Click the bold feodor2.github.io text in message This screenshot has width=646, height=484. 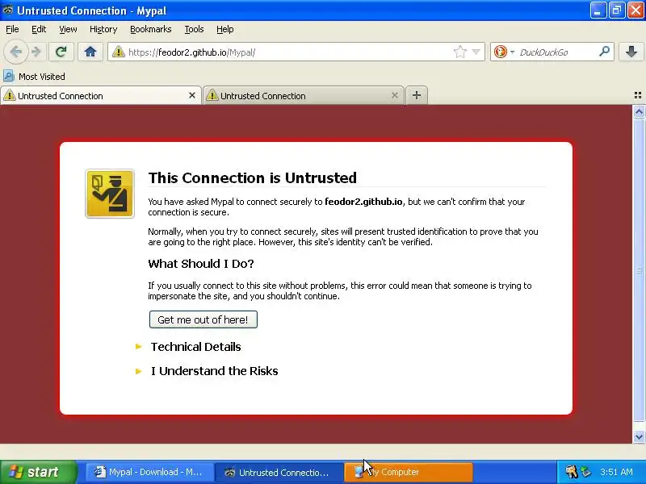(363, 202)
